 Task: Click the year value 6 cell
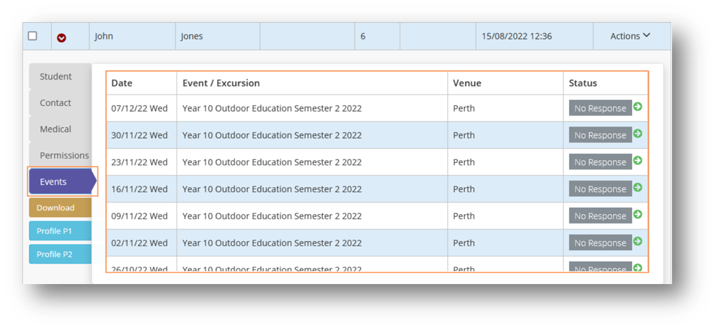pos(378,36)
